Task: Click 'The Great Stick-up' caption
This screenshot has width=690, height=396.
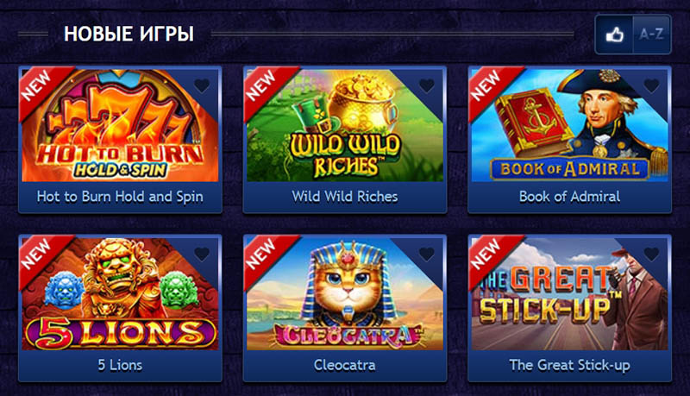Action: coord(569,365)
